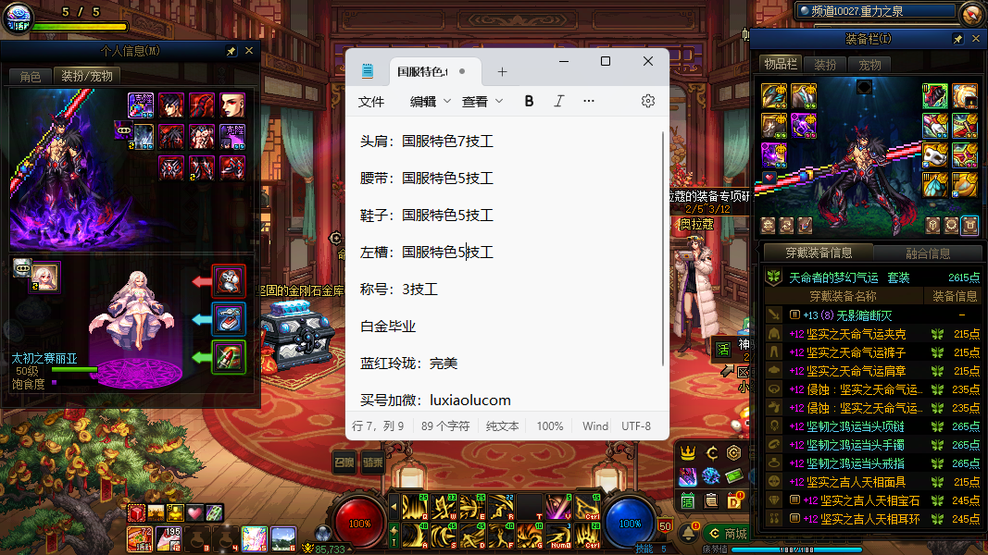988x555 pixels.
Task: Add a new Notepad tab
Action: [502, 71]
